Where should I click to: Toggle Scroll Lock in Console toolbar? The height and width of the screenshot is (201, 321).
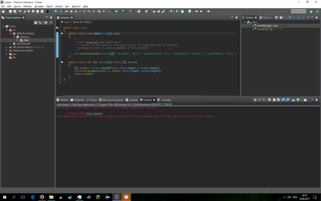(274, 100)
